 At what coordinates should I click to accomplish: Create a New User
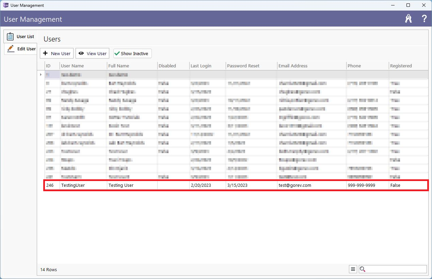point(57,53)
